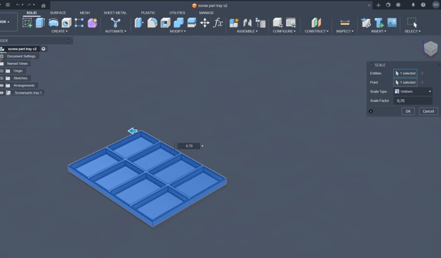Click the Automated Modeling icon
The height and width of the screenshot is (258, 441).
click(115, 23)
